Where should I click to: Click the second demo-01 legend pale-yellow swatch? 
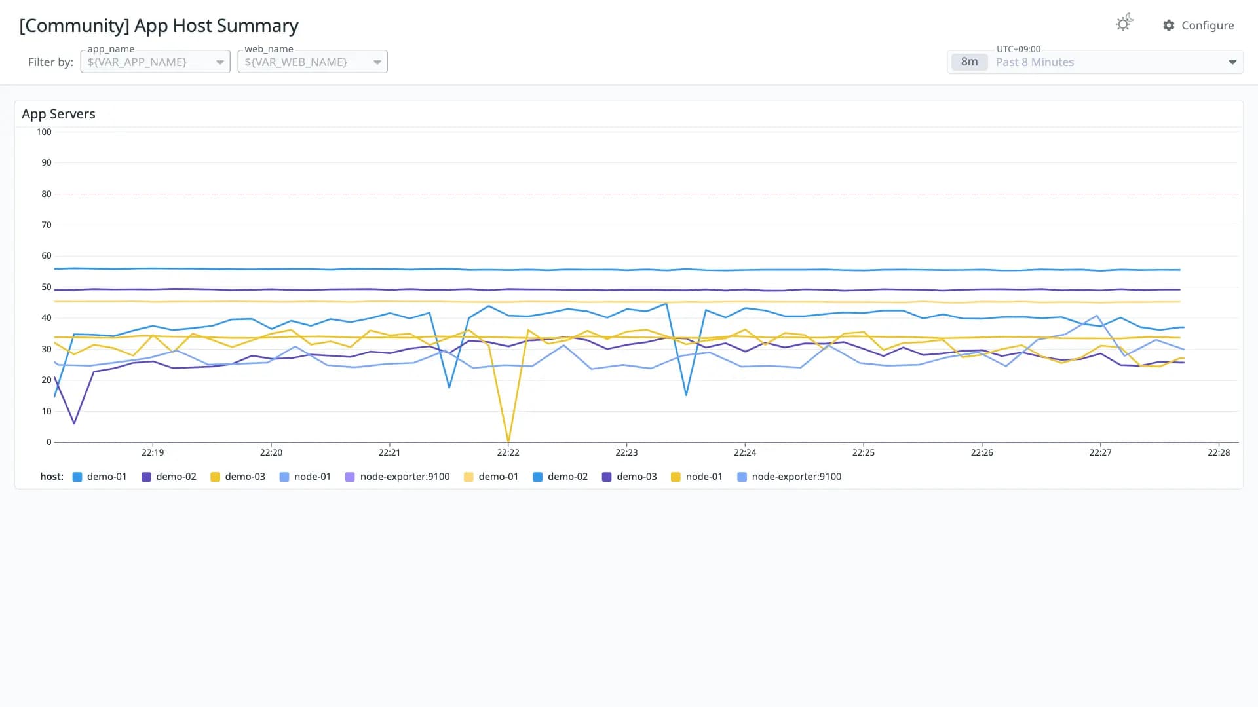click(x=468, y=477)
